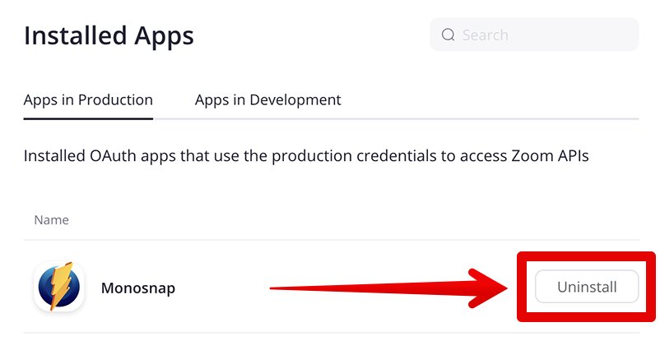The height and width of the screenshot is (350, 660).
Task: Click the red arrow's arrowhead
Action: (x=490, y=287)
